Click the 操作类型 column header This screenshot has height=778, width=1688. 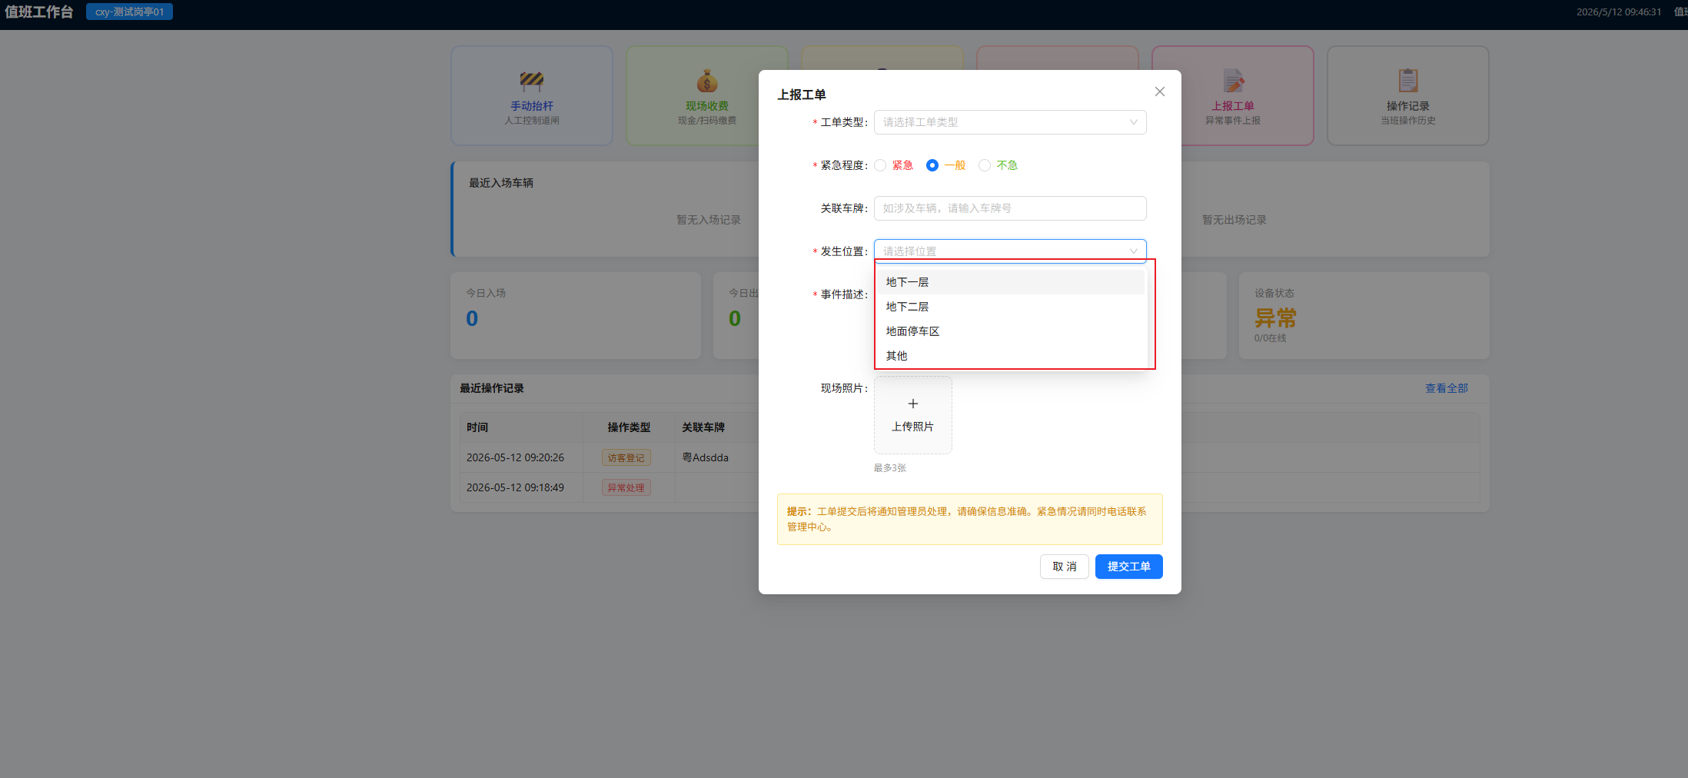(x=629, y=427)
